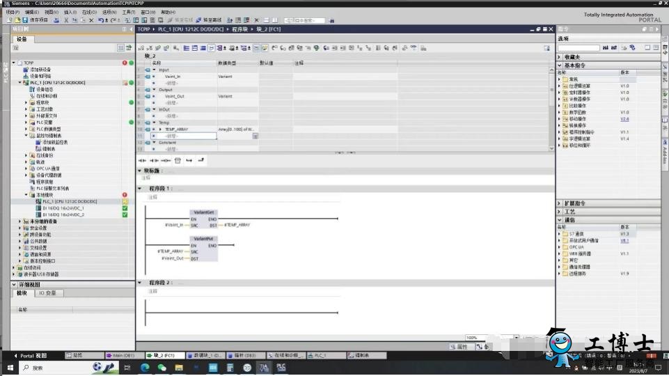Open File Explorer from taskbar
The image size is (669, 376).
click(179, 368)
